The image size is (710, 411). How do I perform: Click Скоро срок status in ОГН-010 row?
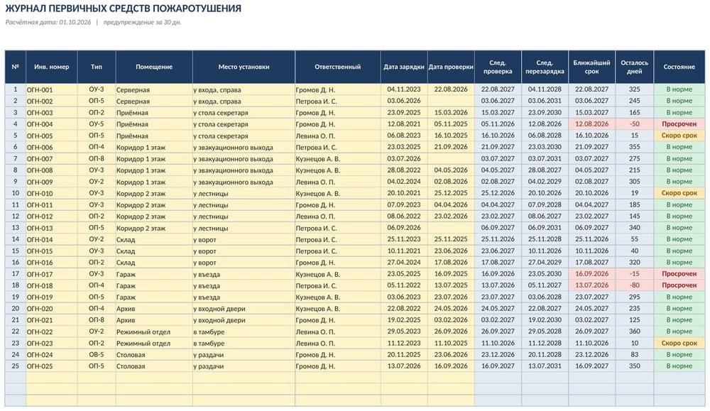point(679,193)
